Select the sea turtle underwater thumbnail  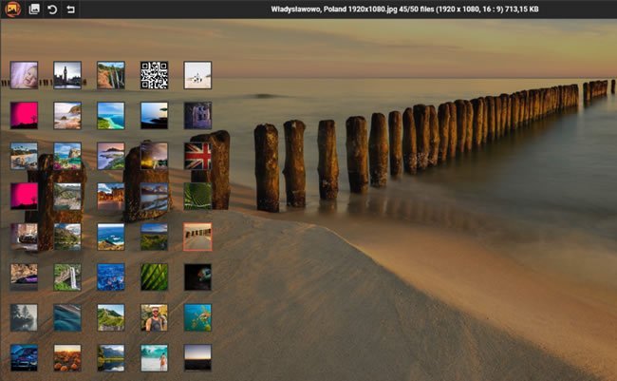pyautogui.click(x=197, y=317)
